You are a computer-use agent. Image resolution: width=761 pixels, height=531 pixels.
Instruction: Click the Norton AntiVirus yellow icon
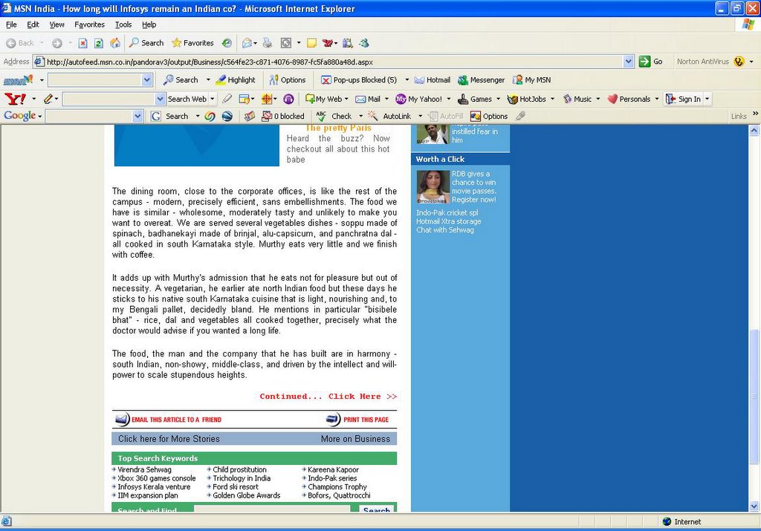click(x=739, y=62)
